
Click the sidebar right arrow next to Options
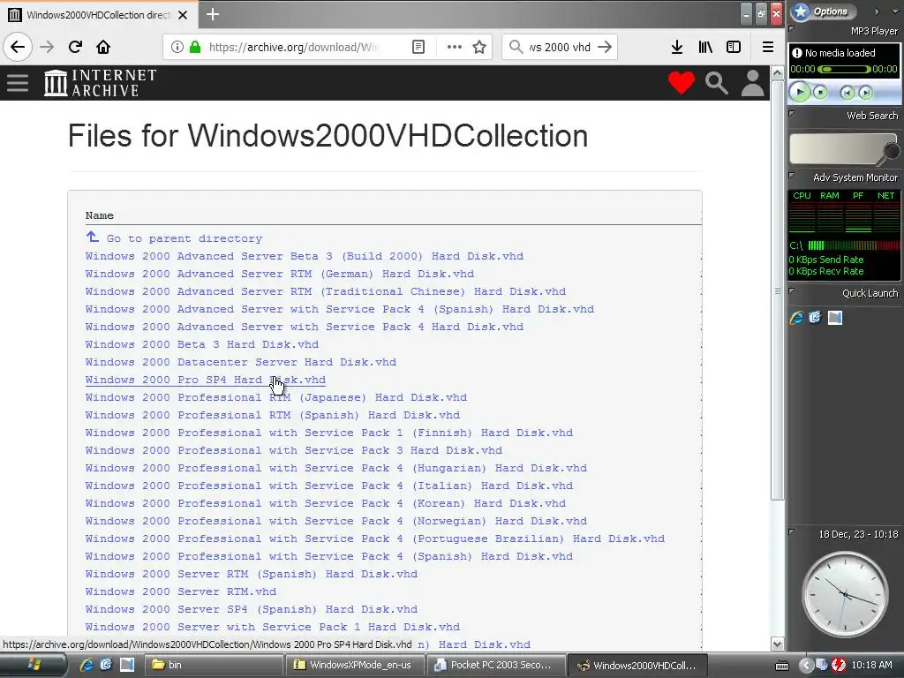click(x=877, y=11)
